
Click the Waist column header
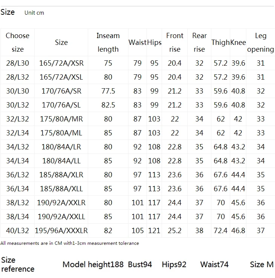[x=137, y=42]
